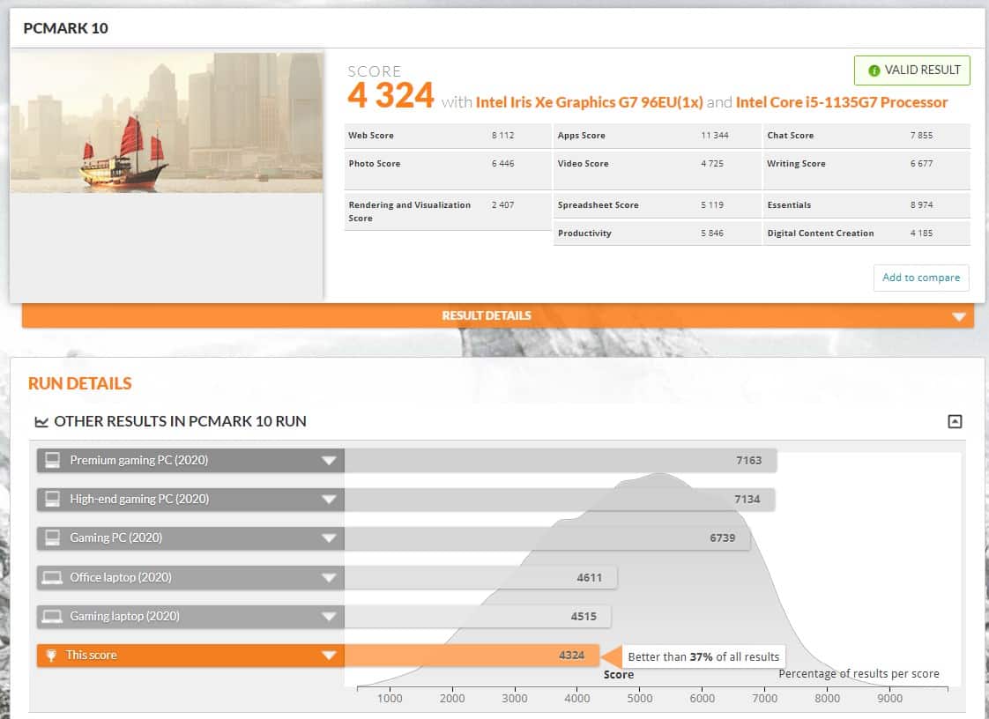Open the This score dropdown arrow
Screen dimensions: 989x719
(329, 655)
